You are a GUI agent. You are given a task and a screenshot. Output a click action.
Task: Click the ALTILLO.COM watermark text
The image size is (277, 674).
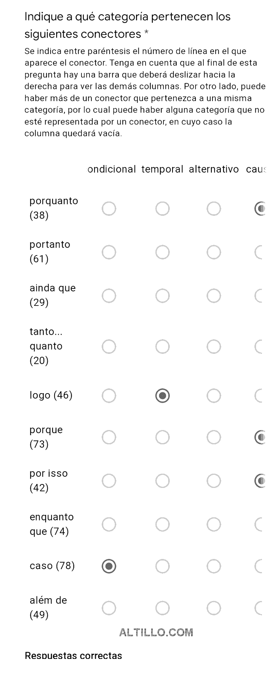(156, 632)
